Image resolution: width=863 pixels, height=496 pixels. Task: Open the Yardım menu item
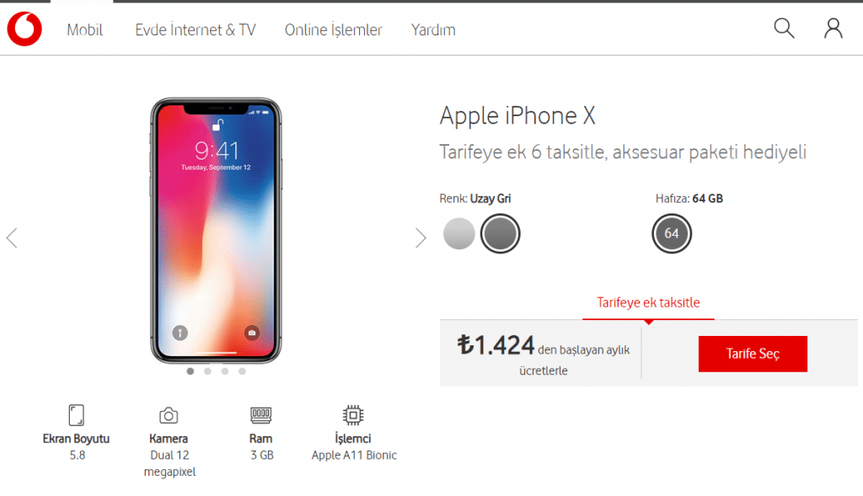point(433,29)
